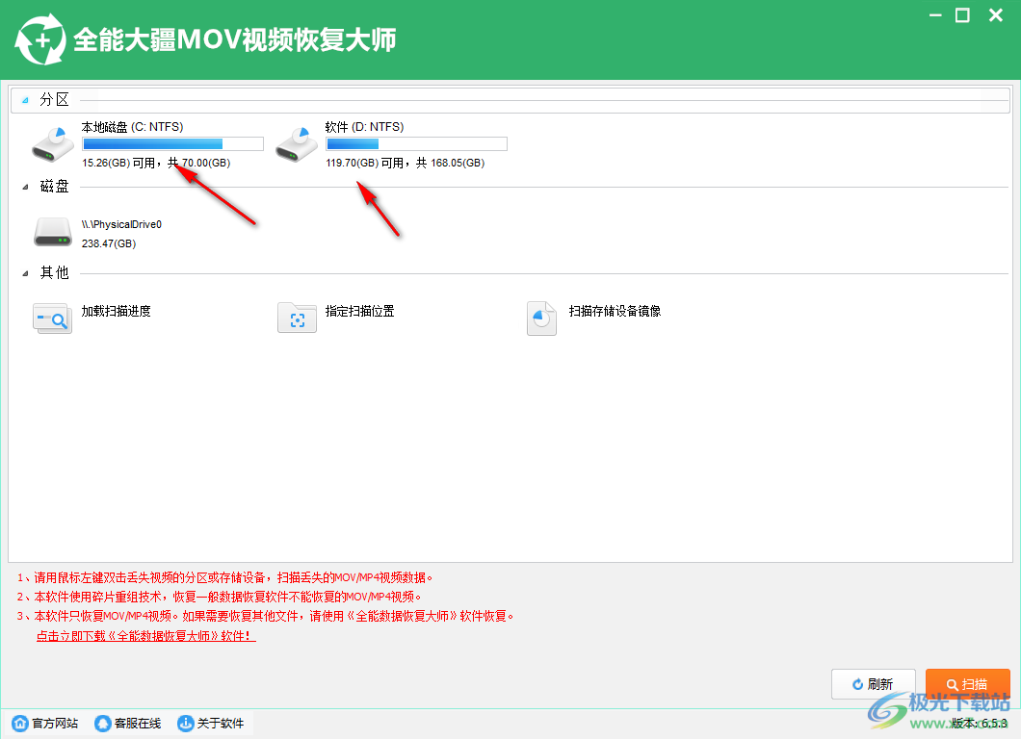This screenshot has width=1021, height=739.
Task: Open the load scan progress icon
Action: (x=52, y=319)
